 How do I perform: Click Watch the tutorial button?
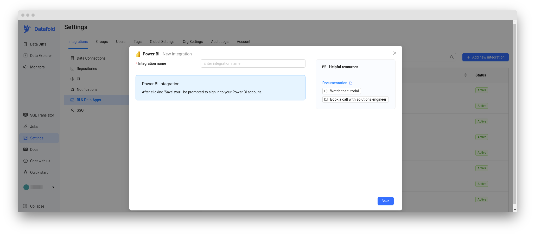342,91
